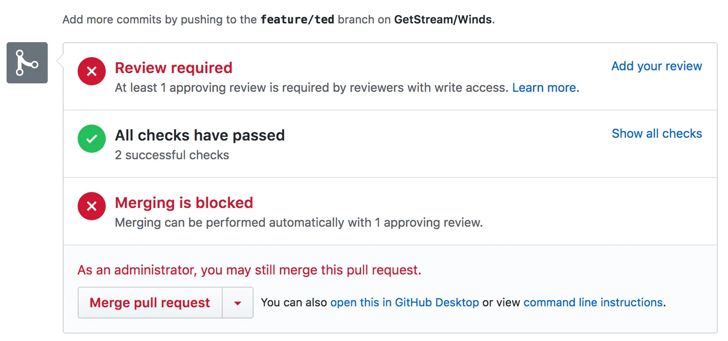The image size is (728, 341).
Task: Click the automatic merging description text
Action: 298,222
